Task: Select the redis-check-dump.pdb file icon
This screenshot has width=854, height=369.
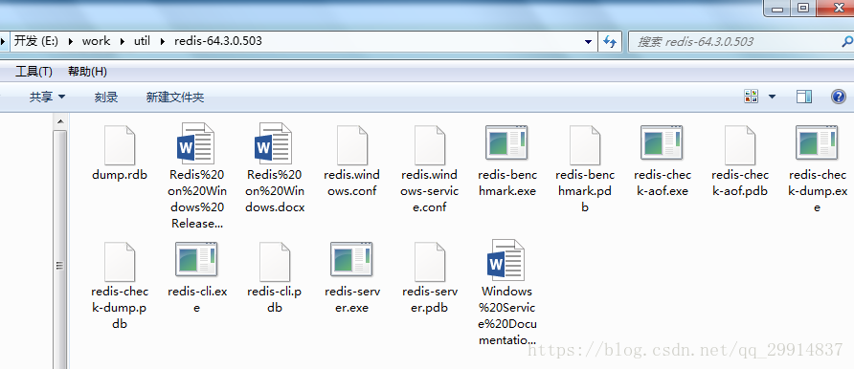Action: click(120, 262)
